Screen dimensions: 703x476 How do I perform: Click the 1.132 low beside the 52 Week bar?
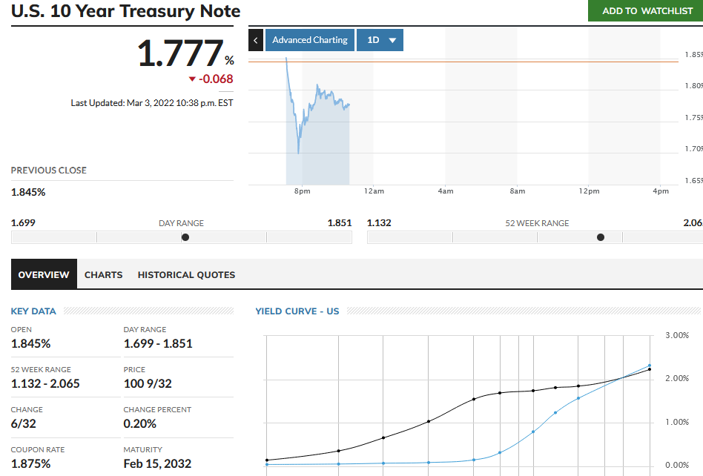pos(379,222)
